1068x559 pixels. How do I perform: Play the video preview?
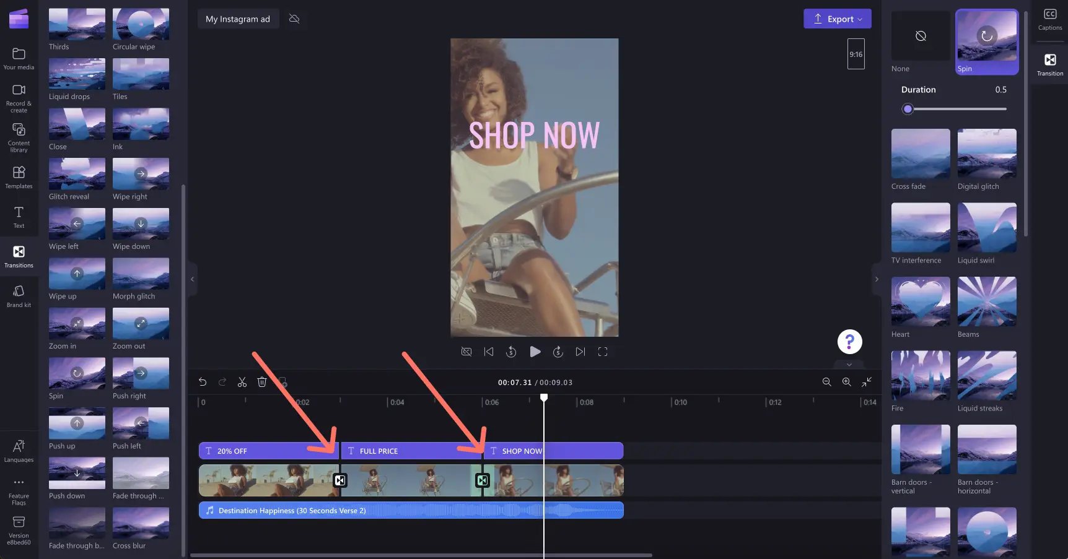click(x=535, y=352)
